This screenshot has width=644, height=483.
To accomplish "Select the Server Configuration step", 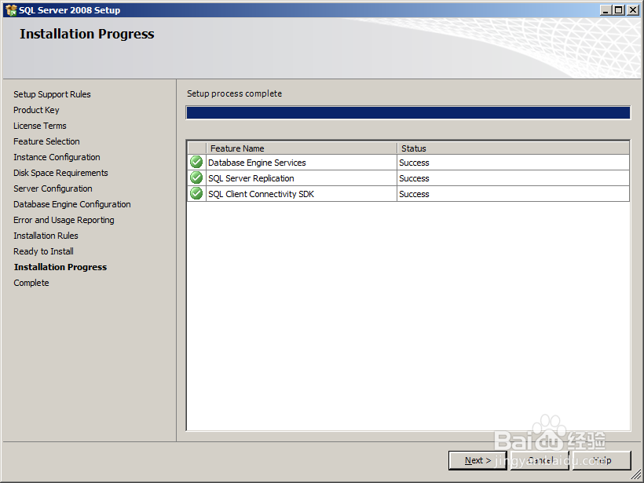I will [x=53, y=188].
